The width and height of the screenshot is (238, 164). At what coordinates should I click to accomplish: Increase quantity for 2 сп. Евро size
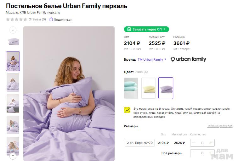[211, 143]
